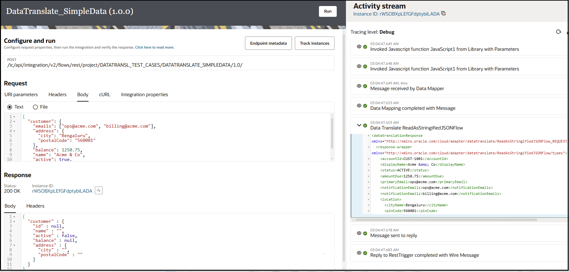This screenshot has height=272, width=569.
Task: Fold request body line 1
Action: (x=14, y=117)
